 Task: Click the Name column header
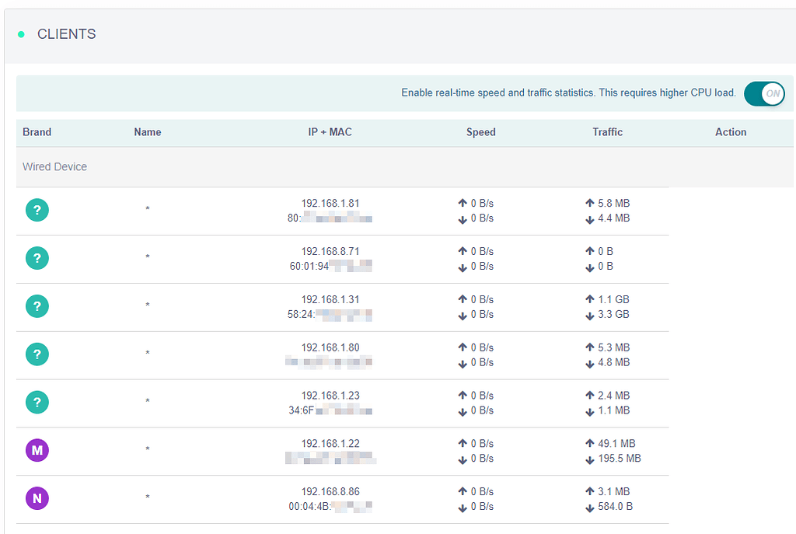147,132
